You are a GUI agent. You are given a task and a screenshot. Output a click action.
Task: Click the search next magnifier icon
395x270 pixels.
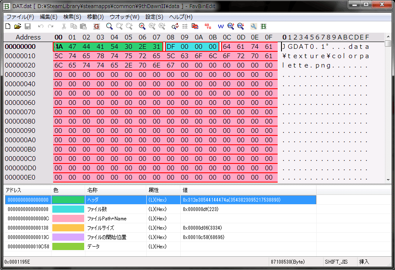pos(129,26)
